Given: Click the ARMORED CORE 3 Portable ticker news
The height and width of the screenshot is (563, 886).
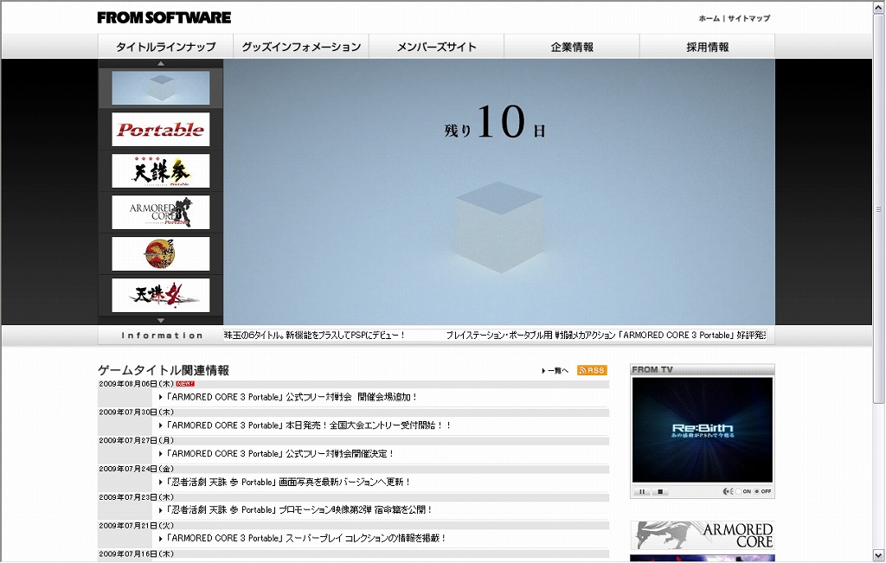Looking at the screenshot, I should [x=606, y=336].
